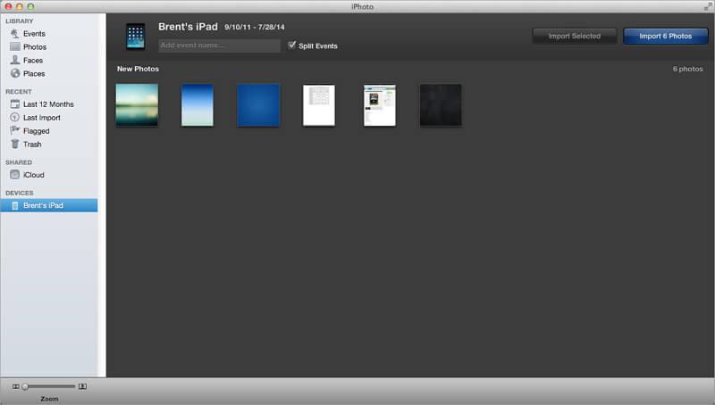Toggle full screen using top-right arrows
Image resolution: width=715 pixels, height=405 pixels.
pos(706,6)
